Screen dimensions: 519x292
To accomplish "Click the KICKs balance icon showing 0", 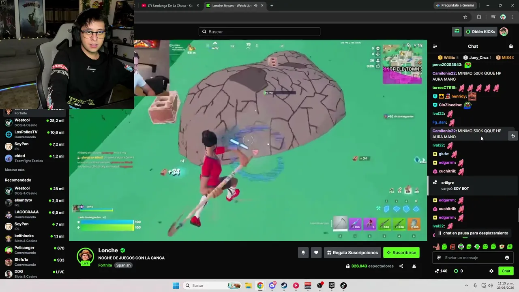I will [456, 271].
